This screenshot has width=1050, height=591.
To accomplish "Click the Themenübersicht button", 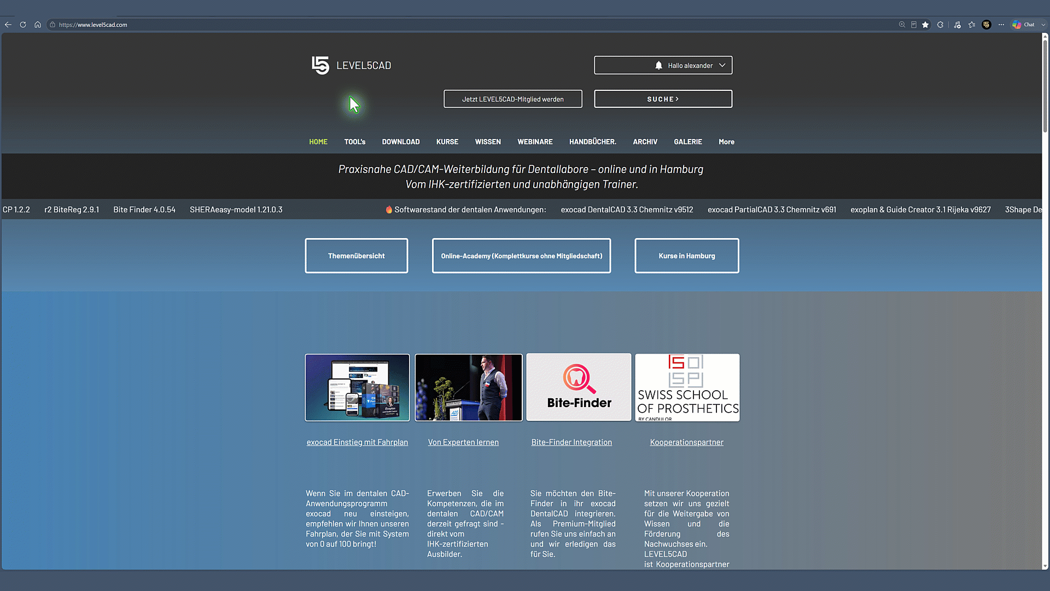I will (x=357, y=256).
